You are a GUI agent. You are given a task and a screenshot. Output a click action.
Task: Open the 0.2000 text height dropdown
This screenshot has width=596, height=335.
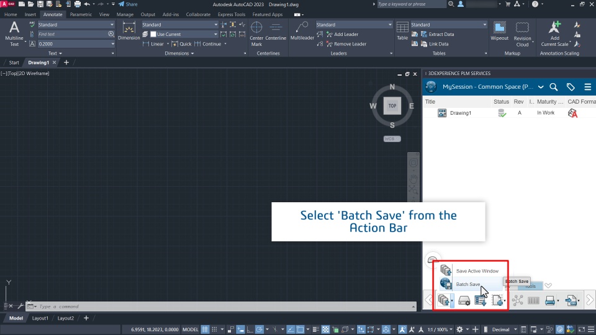(x=76, y=44)
